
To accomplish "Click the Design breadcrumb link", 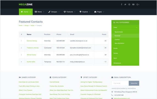I will click(x=27, y=25).
